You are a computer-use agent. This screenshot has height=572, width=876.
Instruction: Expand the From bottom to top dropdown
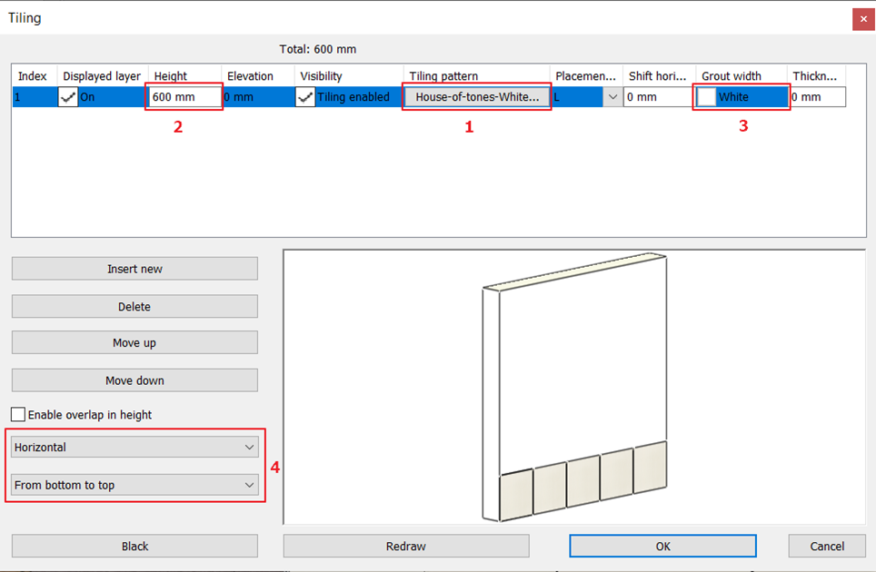pyautogui.click(x=134, y=485)
